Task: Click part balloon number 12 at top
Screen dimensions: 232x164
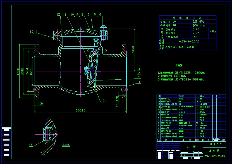Action: 58,15
